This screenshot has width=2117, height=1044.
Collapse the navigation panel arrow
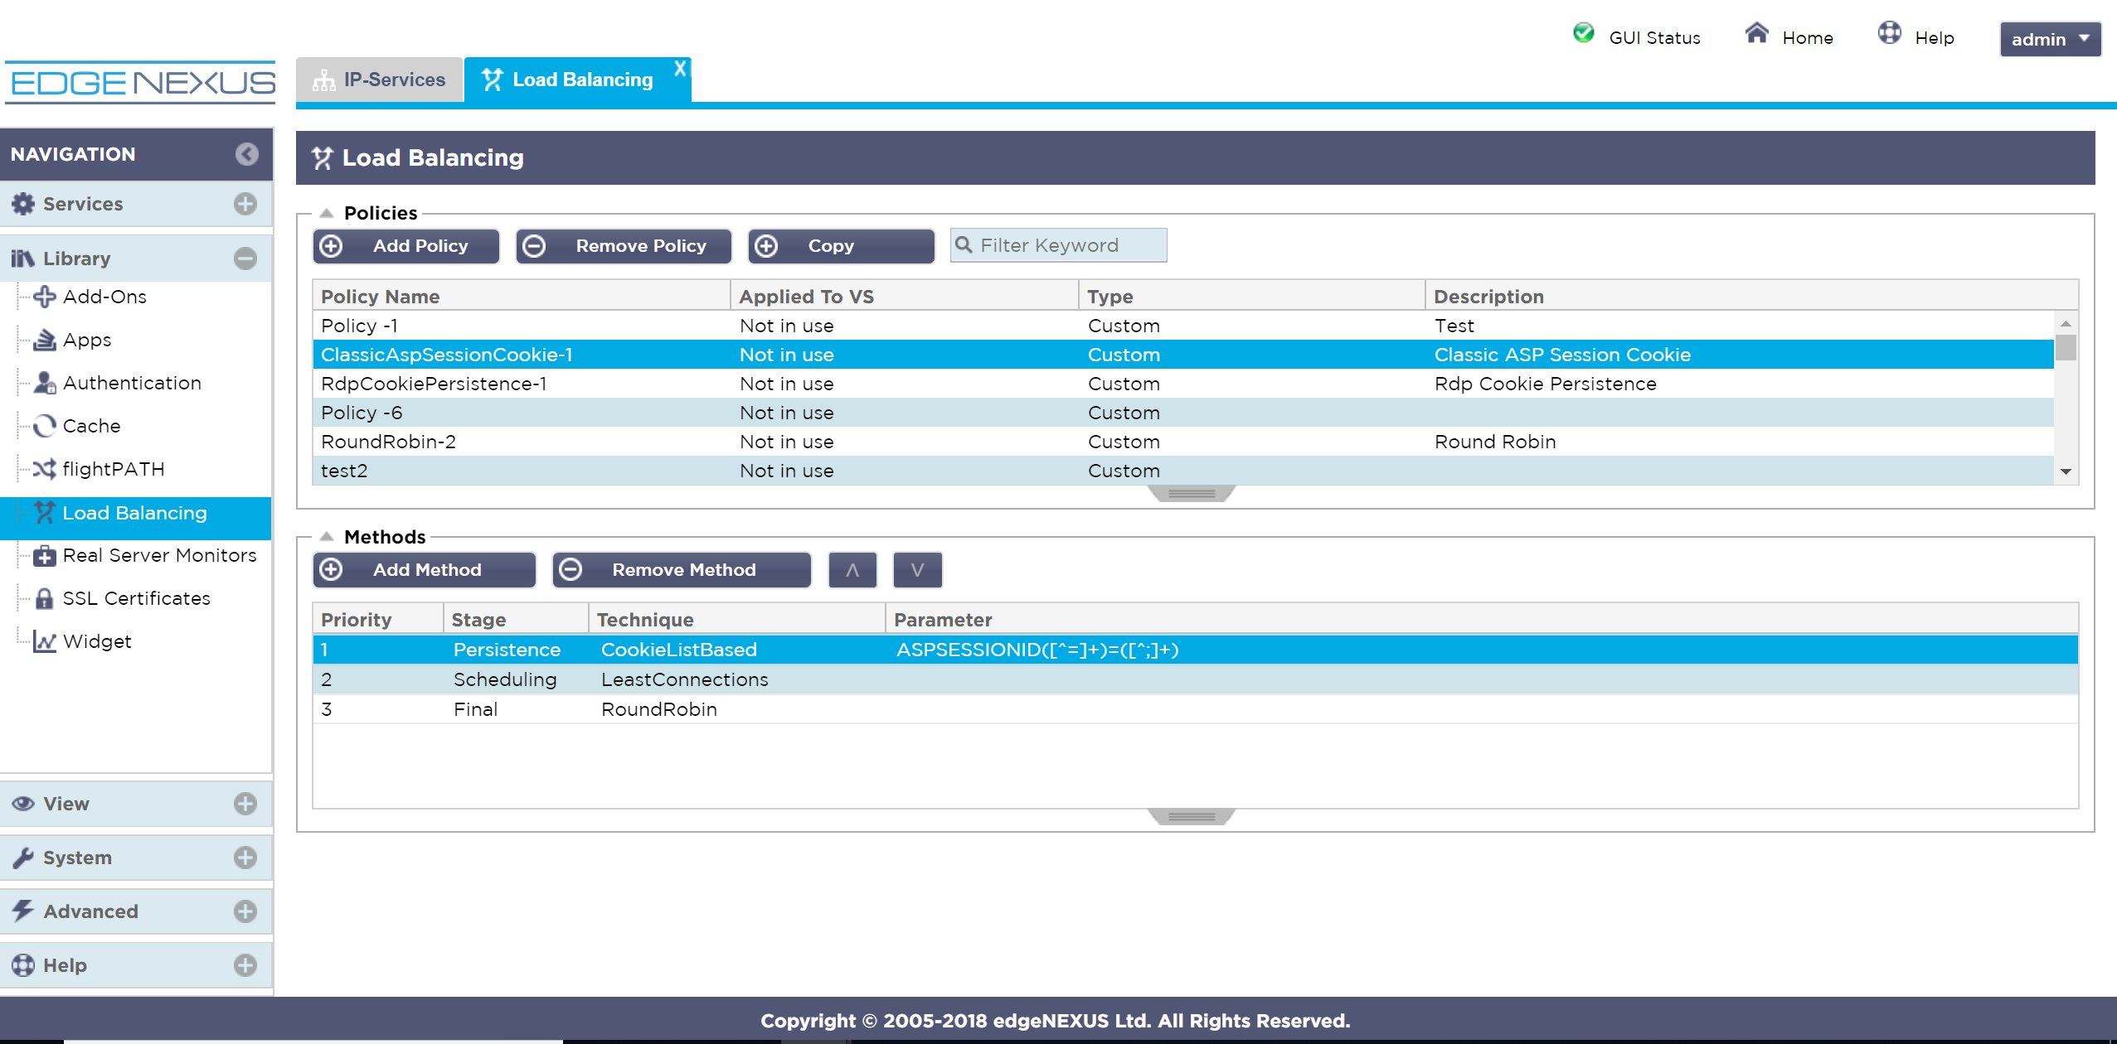(246, 154)
